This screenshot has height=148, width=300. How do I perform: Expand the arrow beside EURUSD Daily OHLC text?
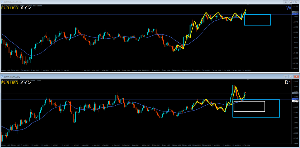[x=2, y=80]
